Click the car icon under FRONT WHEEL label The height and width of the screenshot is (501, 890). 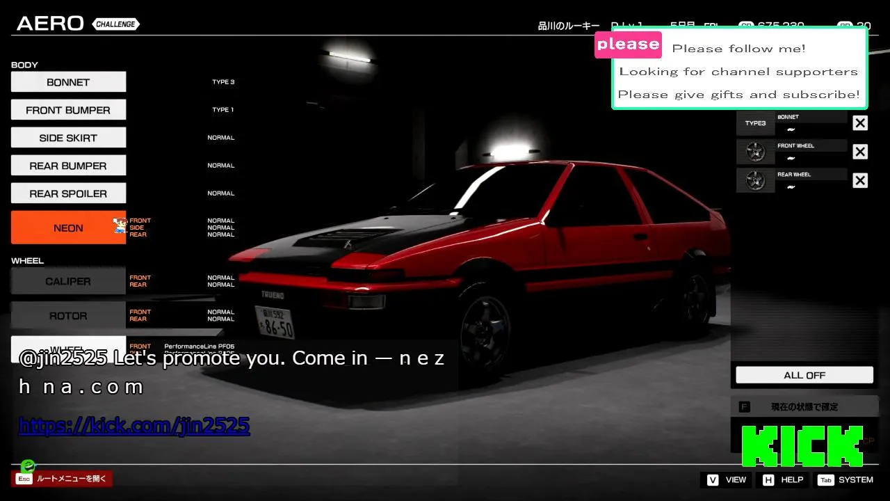coord(791,158)
